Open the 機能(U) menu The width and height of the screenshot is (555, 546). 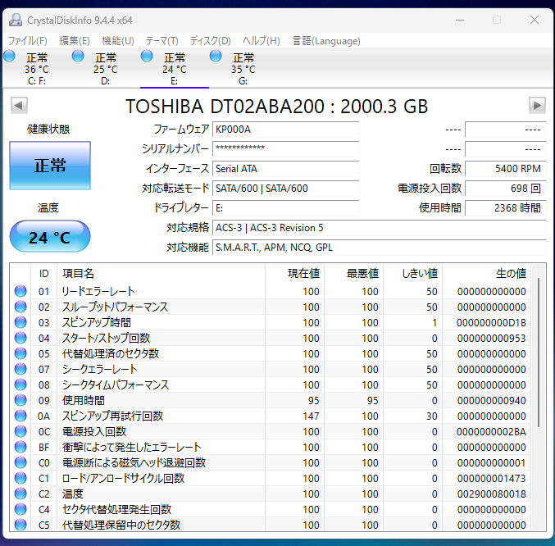coord(118,41)
